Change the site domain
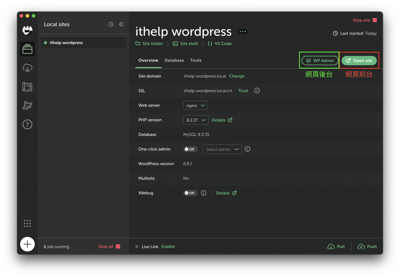400x277 pixels. pyautogui.click(x=237, y=76)
